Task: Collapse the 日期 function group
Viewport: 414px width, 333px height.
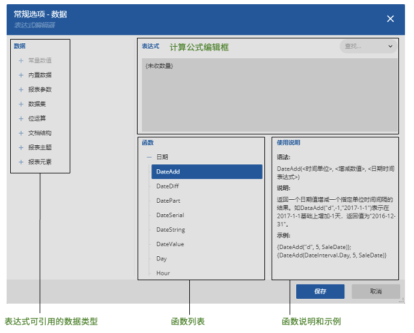Action: (x=149, y=157)
